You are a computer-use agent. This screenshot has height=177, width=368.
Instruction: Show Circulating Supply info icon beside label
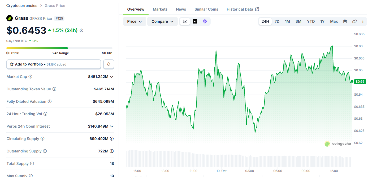tap(42, 139)
